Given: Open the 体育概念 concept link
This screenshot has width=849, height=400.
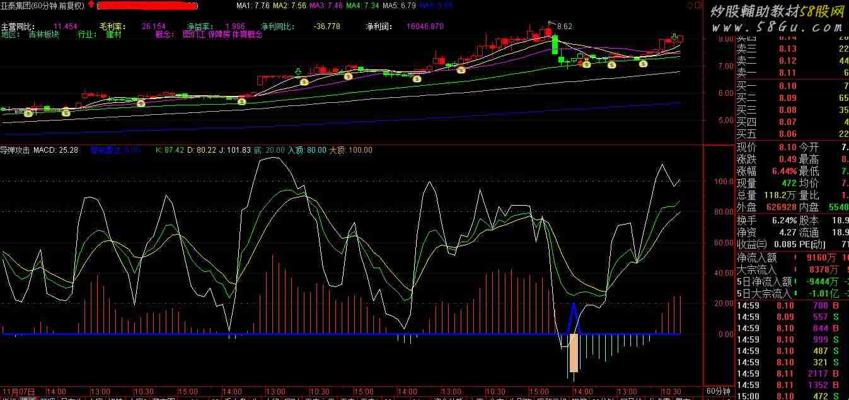Looking at the screenshot, I should tap(247, 35).
